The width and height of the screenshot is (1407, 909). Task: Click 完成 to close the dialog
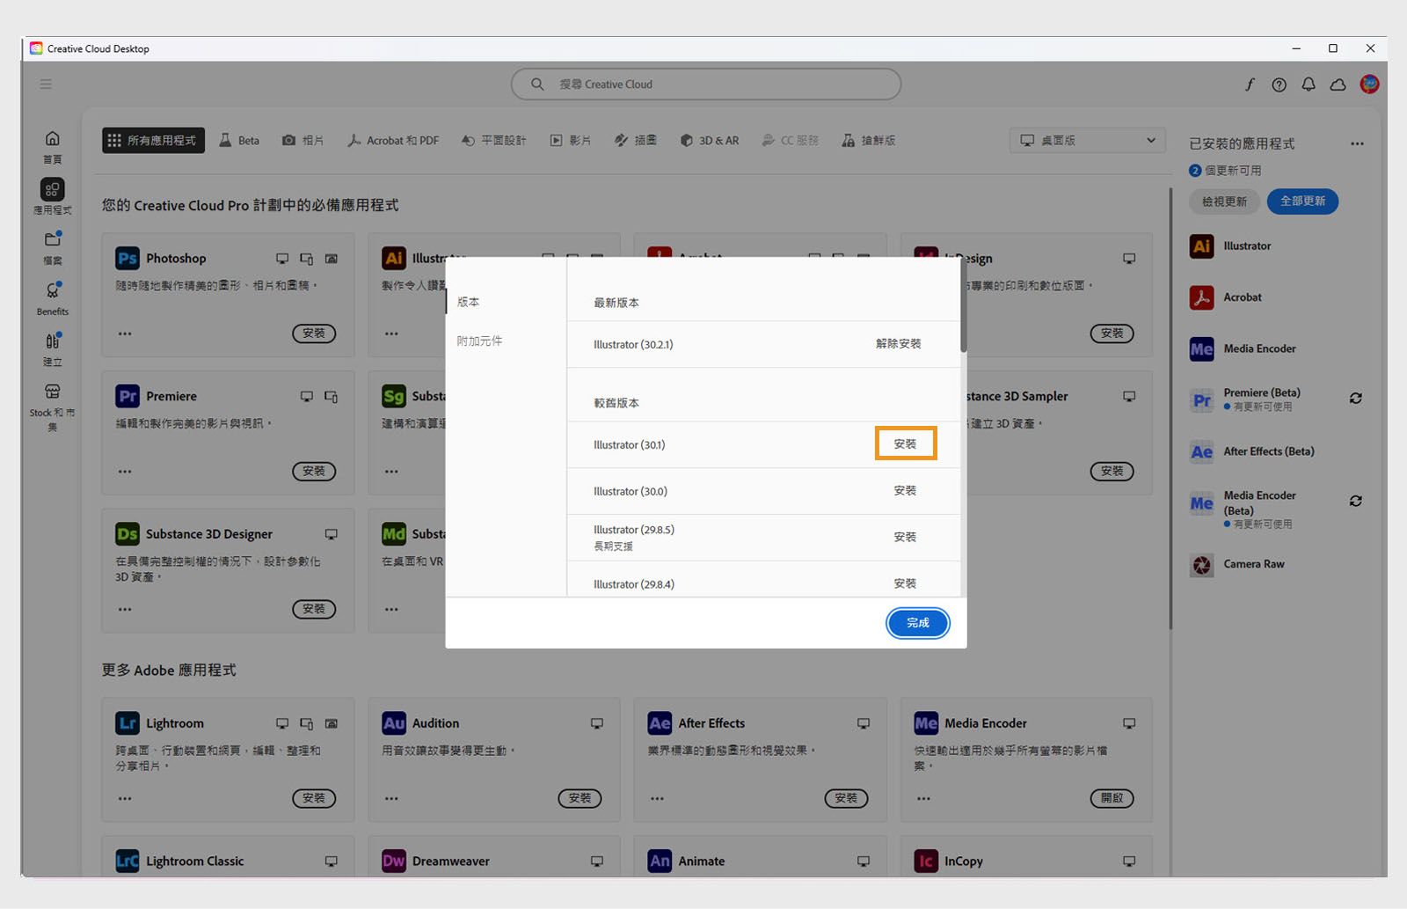pos(917,623)
